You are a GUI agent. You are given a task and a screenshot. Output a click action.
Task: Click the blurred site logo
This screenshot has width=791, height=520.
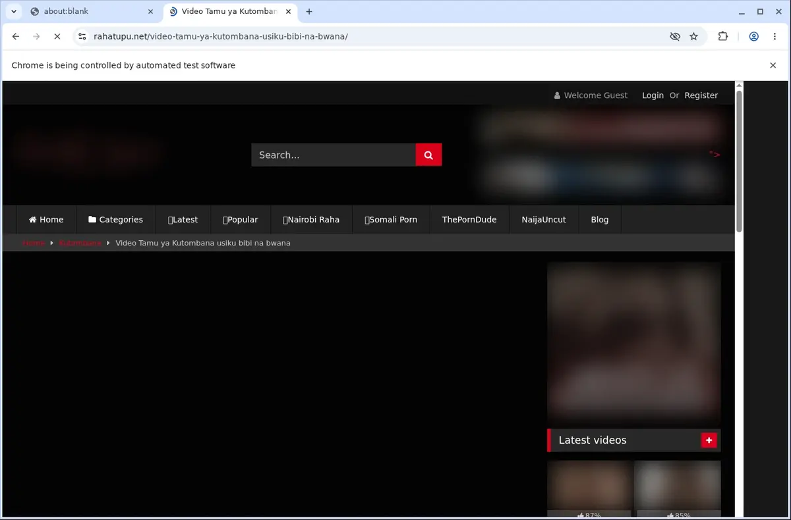point(89,151)
